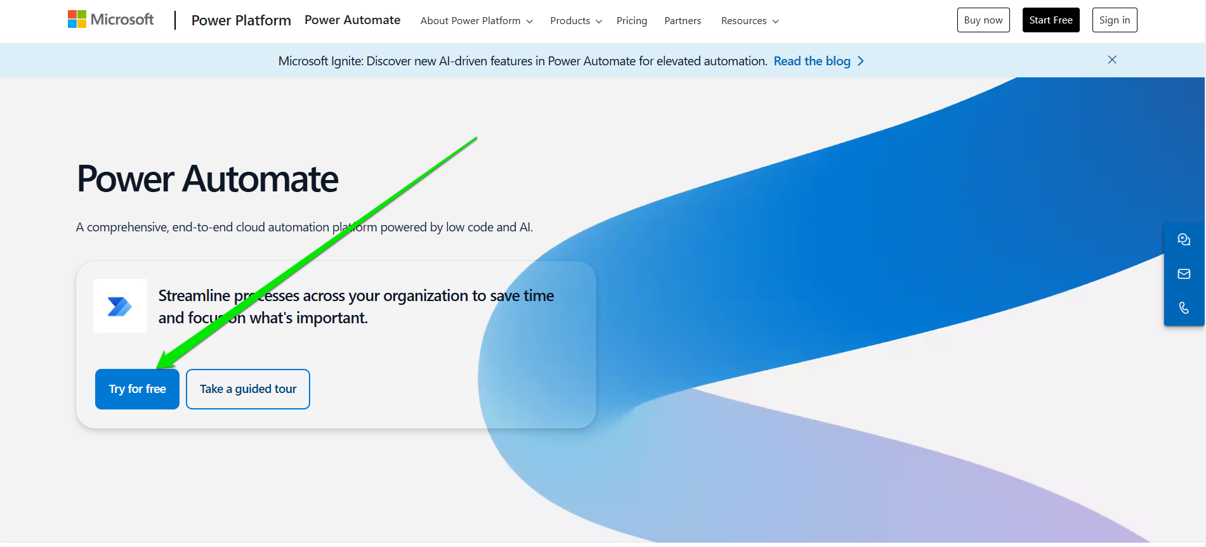Click the Buy now button
Image resolution: width=1206 pixels, height=547 pixels.
click(983, 20)
